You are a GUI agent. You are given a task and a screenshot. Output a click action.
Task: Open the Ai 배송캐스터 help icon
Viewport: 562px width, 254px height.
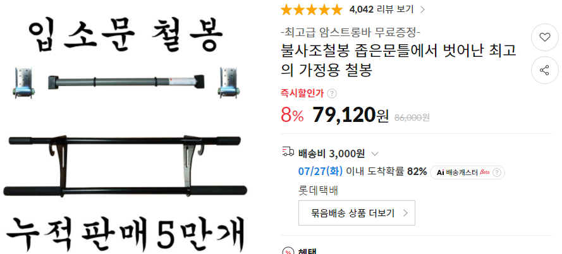496,172
